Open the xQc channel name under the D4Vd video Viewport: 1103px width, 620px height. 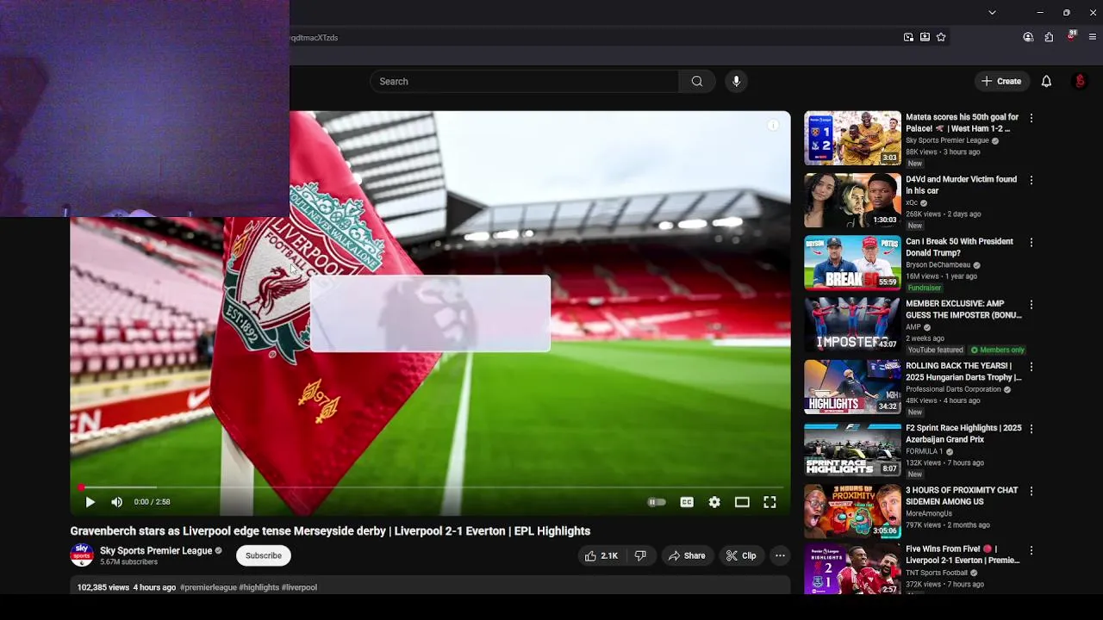(x=912, y=203)
